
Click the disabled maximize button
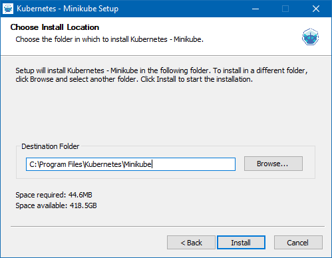(x=285, y=9)
